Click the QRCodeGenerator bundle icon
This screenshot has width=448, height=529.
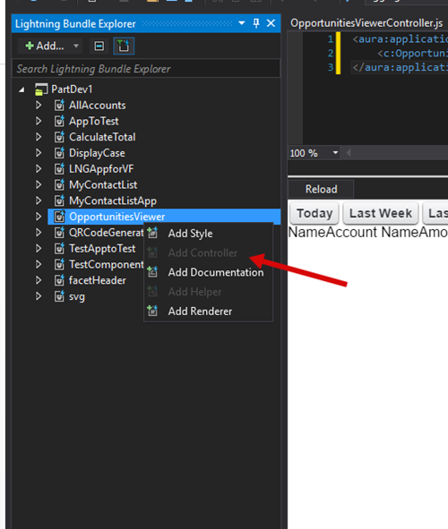59,233
